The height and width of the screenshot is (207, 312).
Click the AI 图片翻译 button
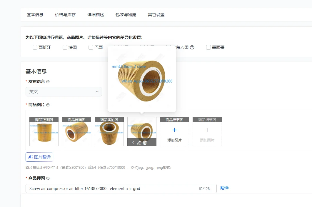tap(39, 157)
